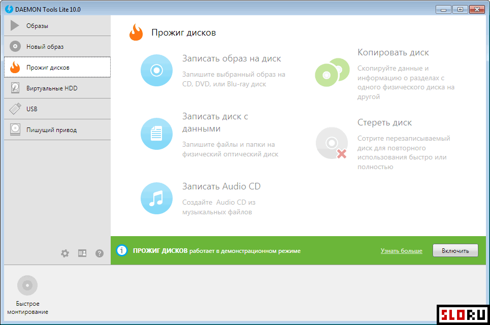Click the Быстрое монтирование label

27,308
